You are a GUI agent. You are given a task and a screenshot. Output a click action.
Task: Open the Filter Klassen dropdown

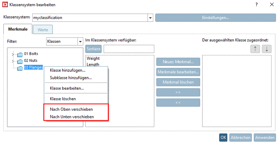click(x=80, y=41)
